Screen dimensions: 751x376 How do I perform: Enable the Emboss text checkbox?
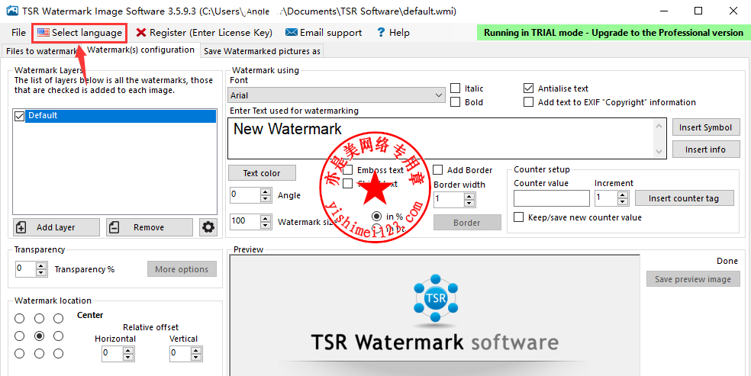(348, 170)
